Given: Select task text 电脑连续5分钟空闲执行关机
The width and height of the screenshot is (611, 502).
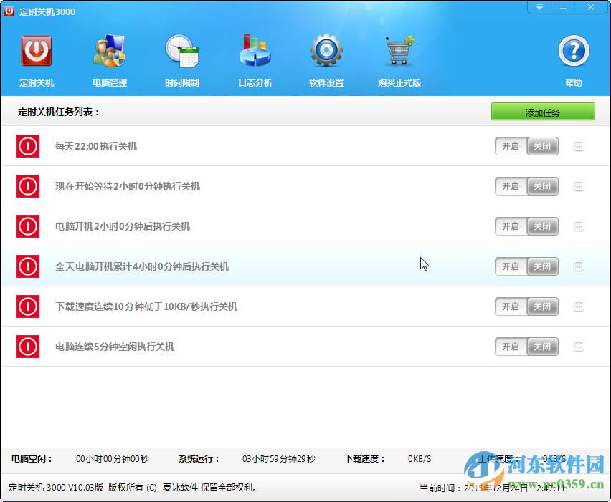Looking at the screenshot, I should click(115, 347).
